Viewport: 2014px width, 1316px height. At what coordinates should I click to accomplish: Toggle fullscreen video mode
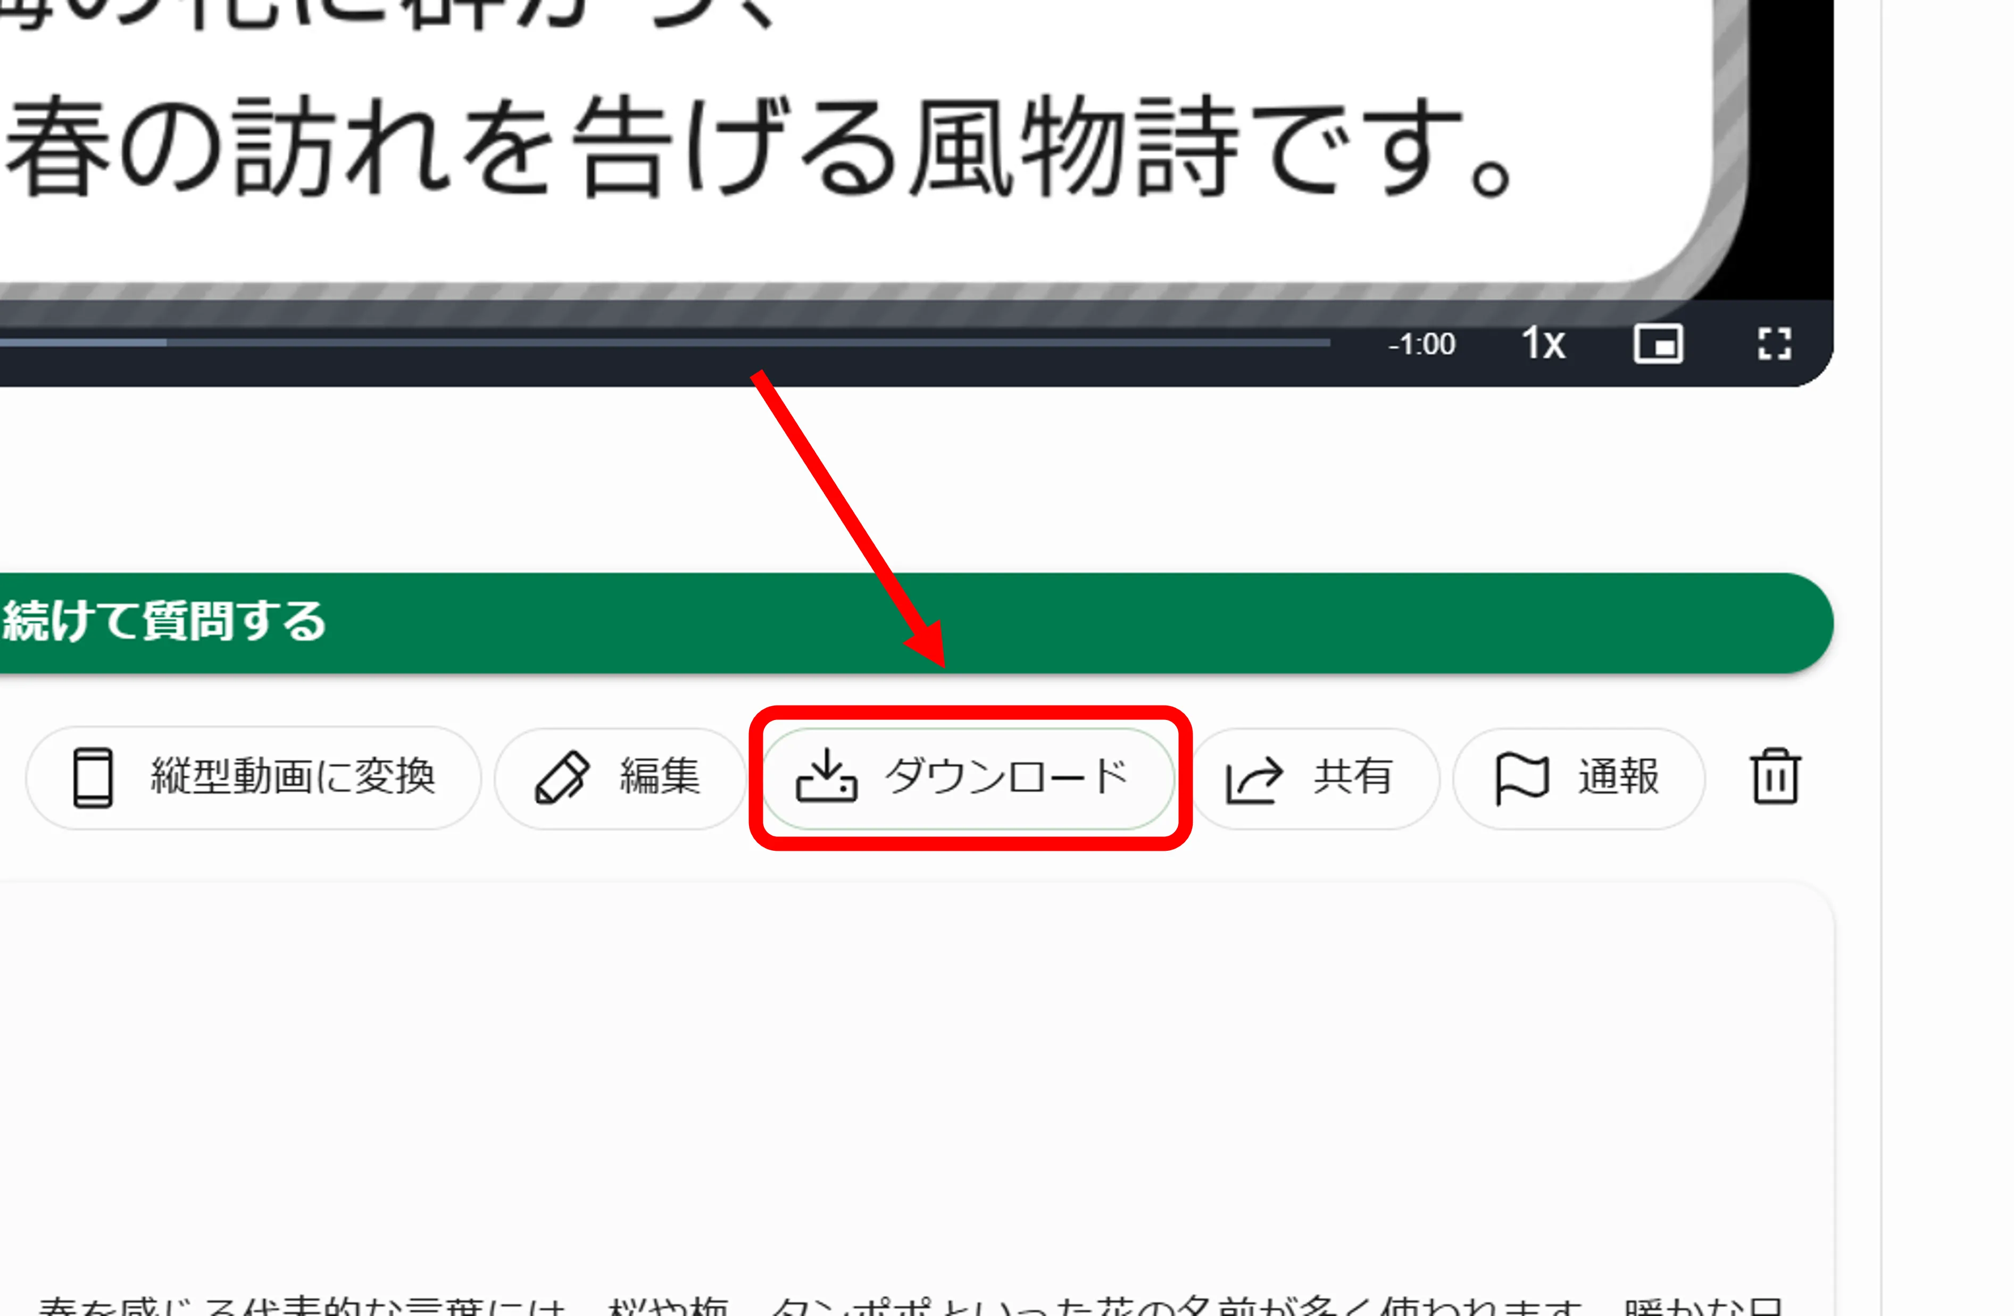(x=1774, y=344)
